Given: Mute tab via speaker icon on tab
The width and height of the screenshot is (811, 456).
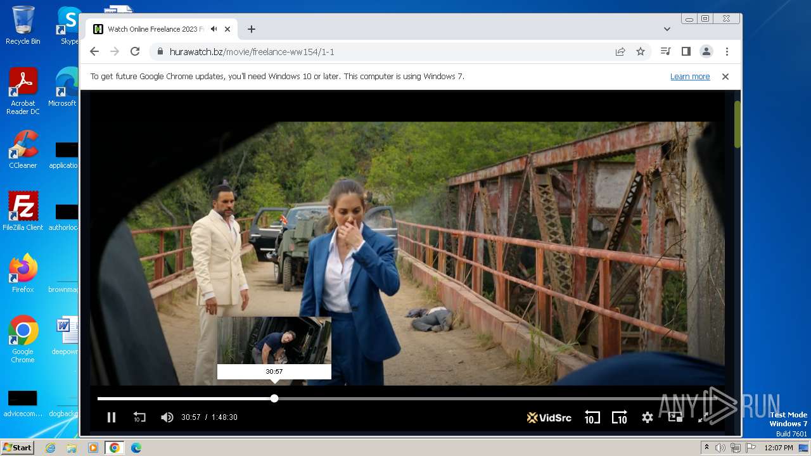Looking at the screenshot, I should 214,29.
